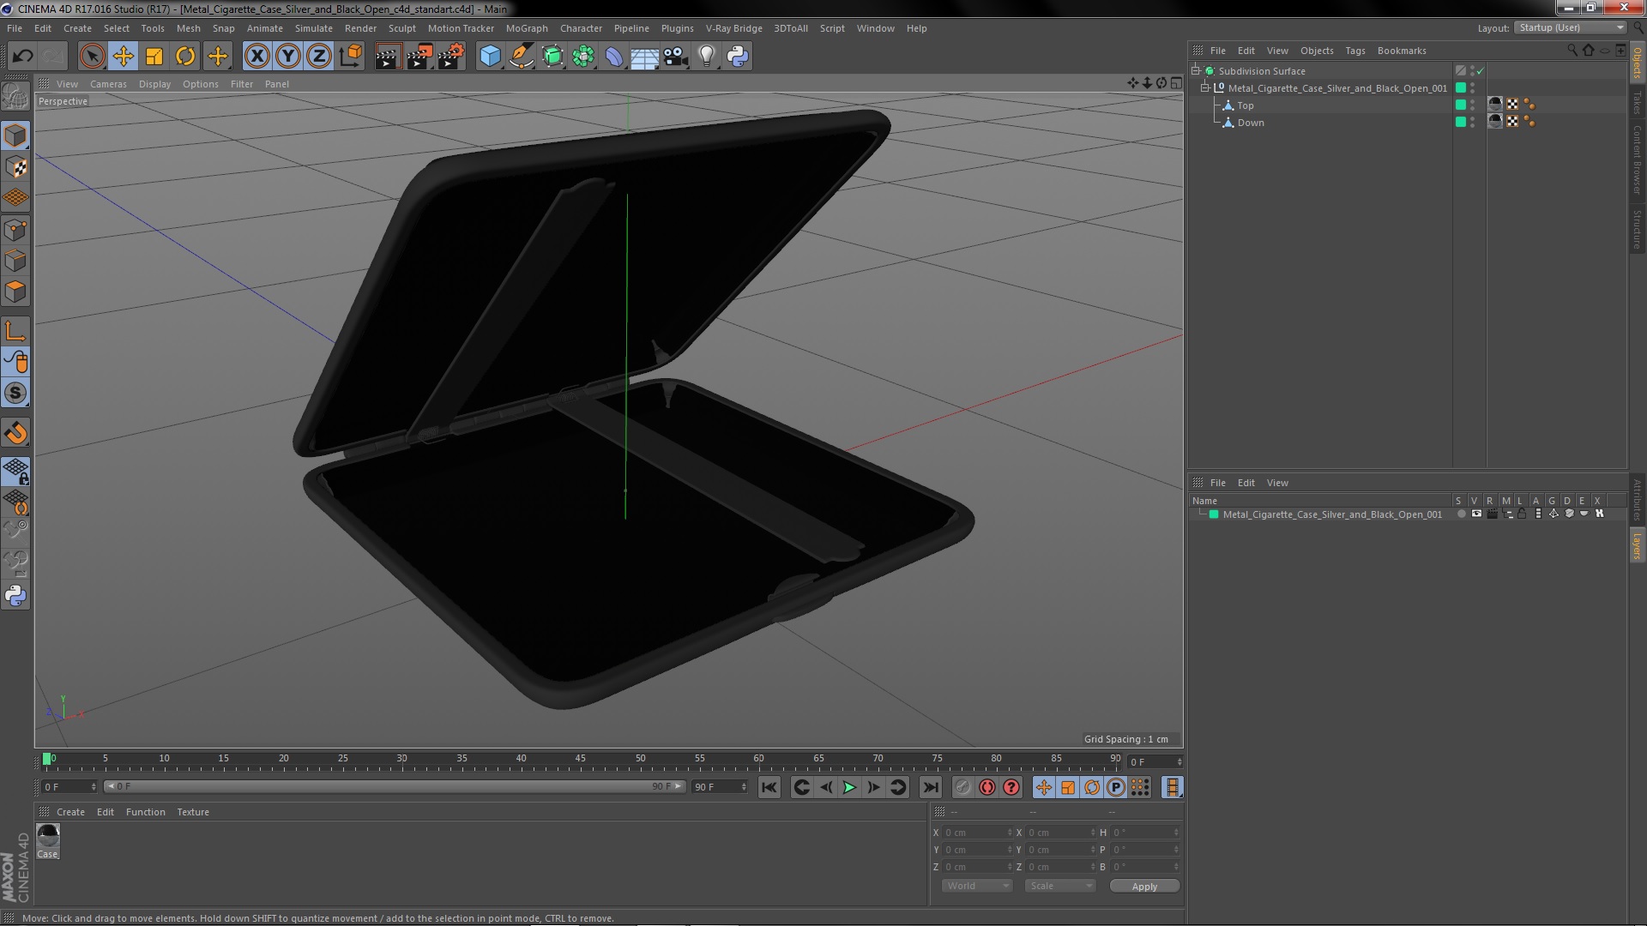
Task: Click World dropdown in bottom panel
Action: point(975,886)
